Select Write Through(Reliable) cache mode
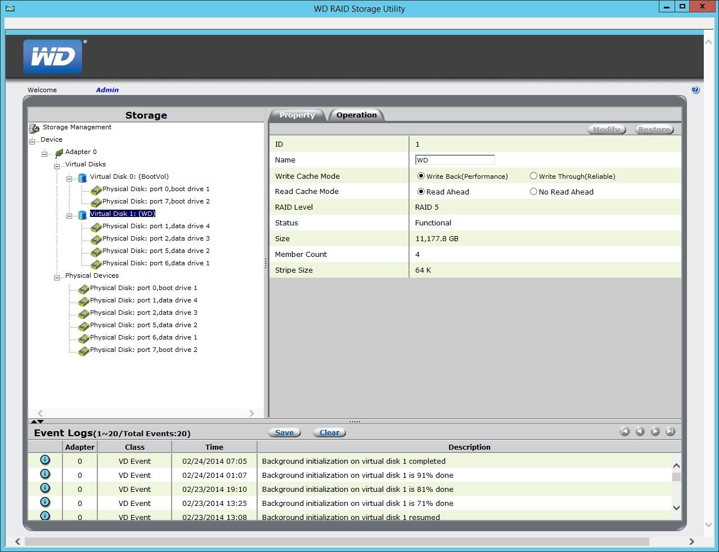This screenshot has height=552, width=719. tap(533, 176)
